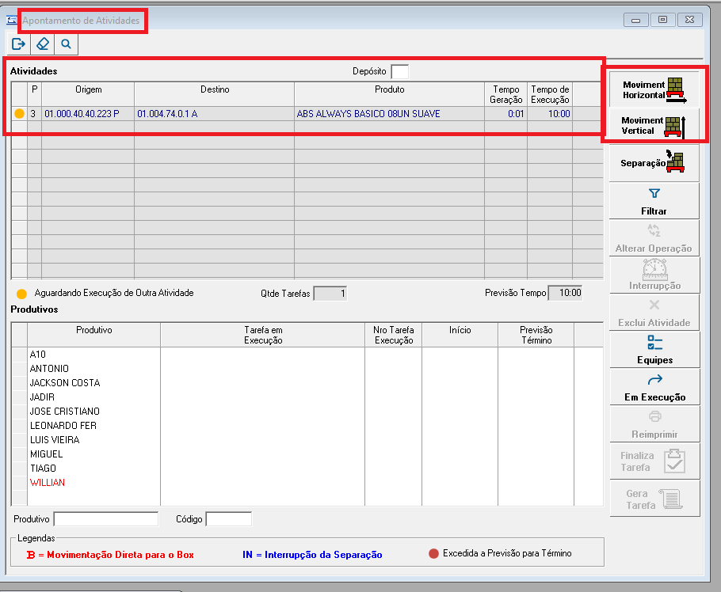The height and width of the screenshot is (592, 721).
Task: Click the 0:01 generation time cell
Action: [505, 114]
